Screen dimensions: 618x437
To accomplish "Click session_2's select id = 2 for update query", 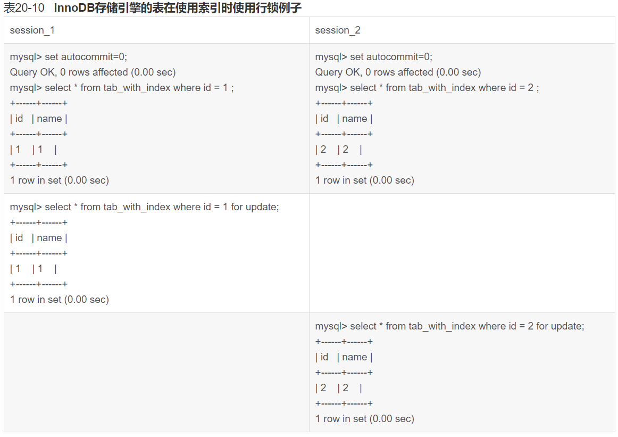I will point(449,326).
